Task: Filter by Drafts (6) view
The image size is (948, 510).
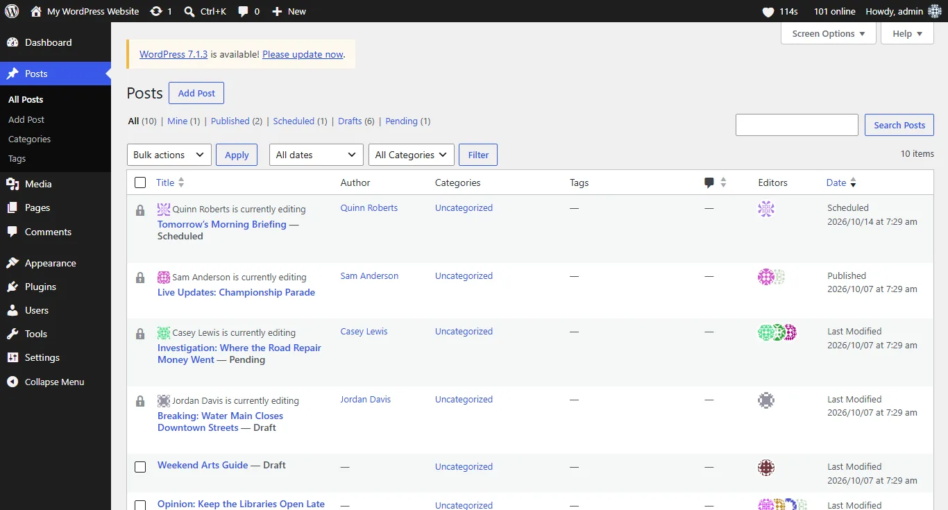Action: 356,121
